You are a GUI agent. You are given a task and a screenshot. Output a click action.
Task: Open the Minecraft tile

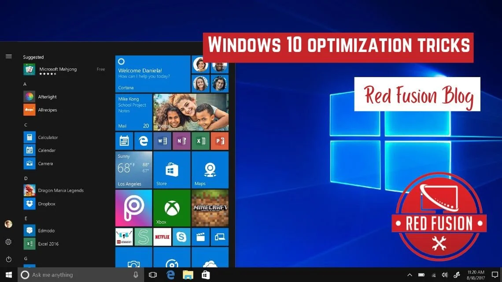click(x=210, y=208)
